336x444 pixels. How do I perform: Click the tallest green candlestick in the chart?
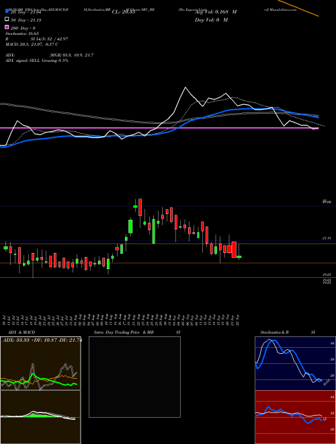click(x=154, y=231)
